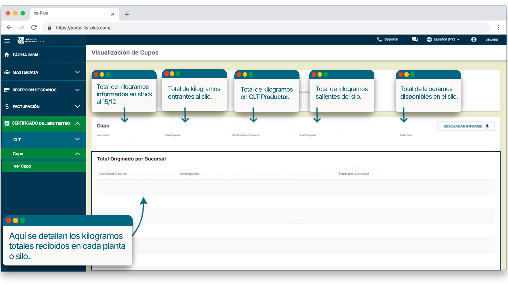Click the globe language icon
This screenshot has height=285, width=508.
tap(429, 39)
